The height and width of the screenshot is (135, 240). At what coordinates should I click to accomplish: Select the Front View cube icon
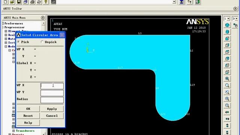(227, 38)
